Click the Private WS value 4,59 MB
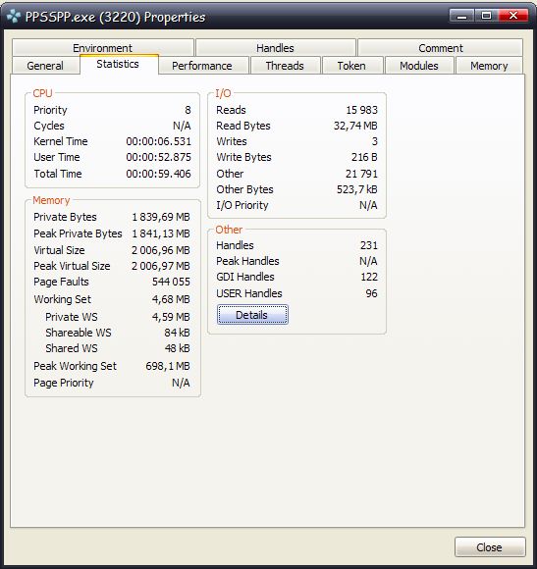 coord(171,317)
